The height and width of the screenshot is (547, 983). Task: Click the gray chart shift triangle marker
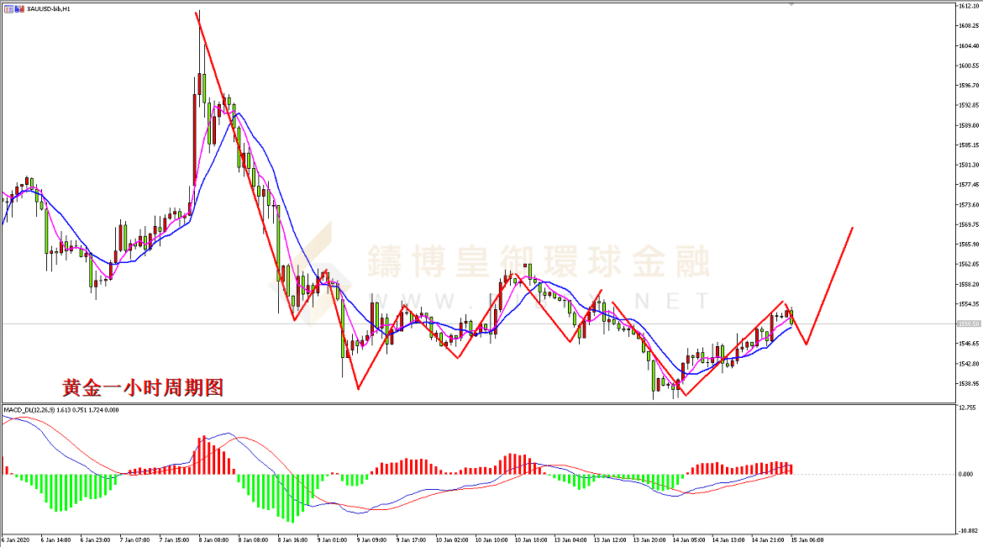pyautogui.click(x=791, y=4)
